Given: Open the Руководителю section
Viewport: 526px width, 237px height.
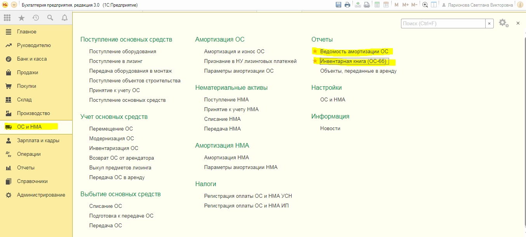Looking at the screenshot, I should pyautogui.click(x=36, y=45).
